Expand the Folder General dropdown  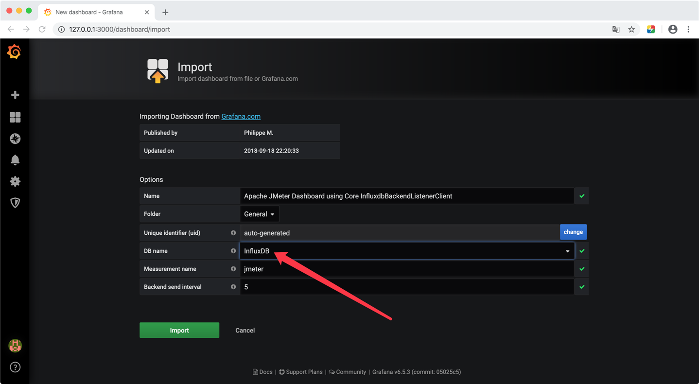pyautogui.click(x=260, y=214)
